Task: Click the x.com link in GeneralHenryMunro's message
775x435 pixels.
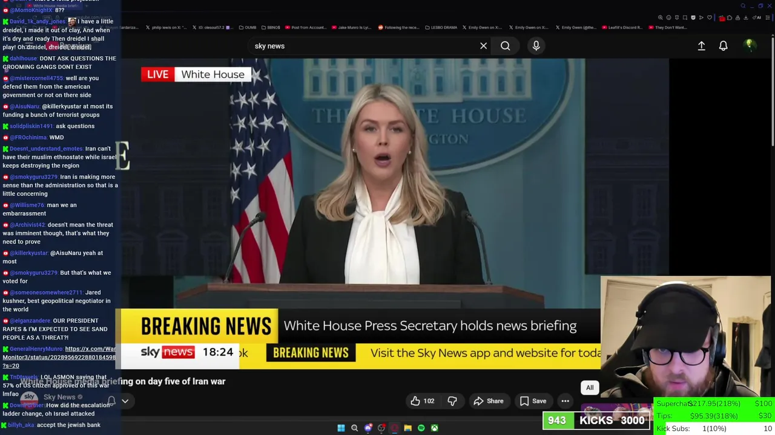Action: 59,357
